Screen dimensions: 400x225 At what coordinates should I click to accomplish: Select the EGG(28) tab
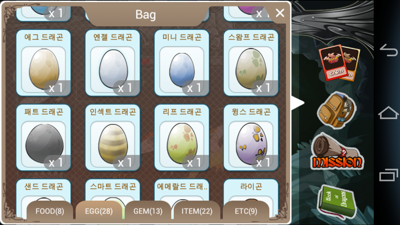click(x=99, y=211)
